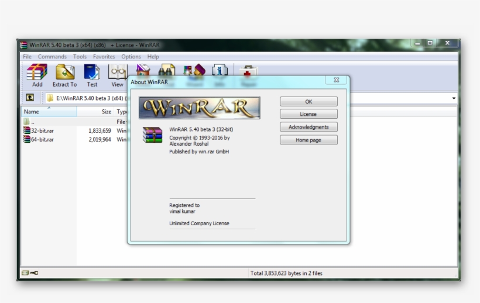This screenshot has height=303, width=480.
Task: Click the drive icon in status bar
Action: tap(25, 273)
